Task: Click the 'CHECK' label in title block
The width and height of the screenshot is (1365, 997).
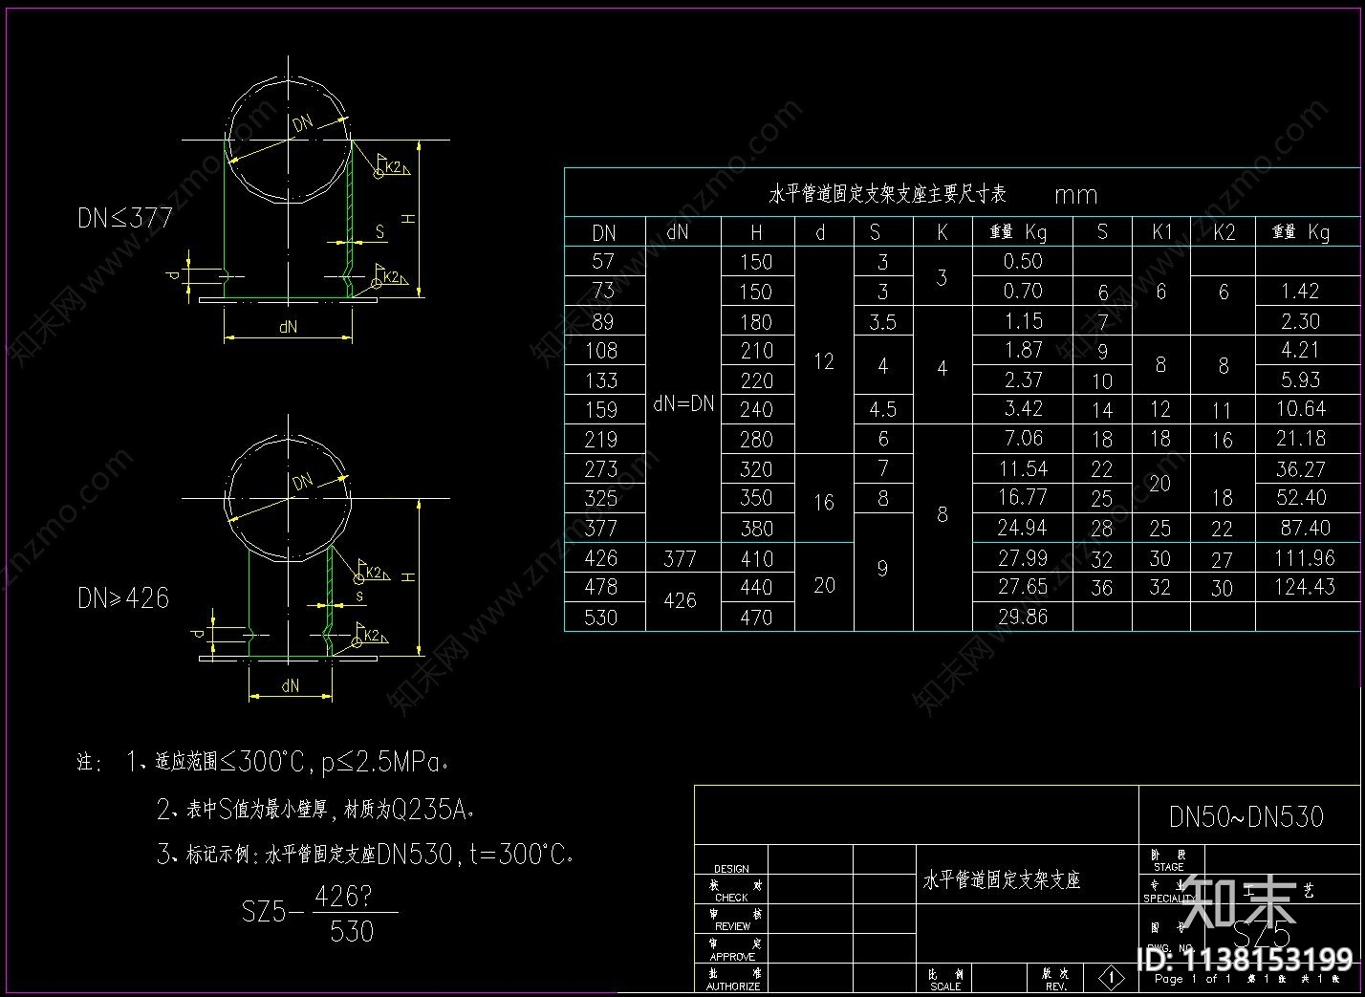Action: coord(731,899)
